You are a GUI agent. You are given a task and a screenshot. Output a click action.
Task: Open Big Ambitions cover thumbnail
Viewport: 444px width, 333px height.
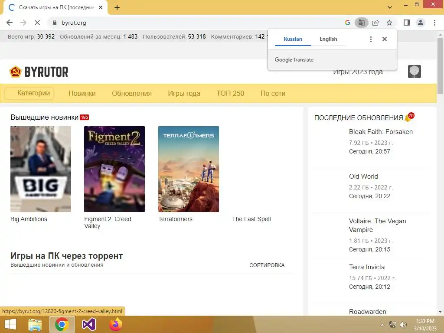(x=41, y=169)
